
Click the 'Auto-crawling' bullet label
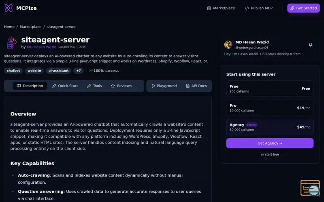34,175
